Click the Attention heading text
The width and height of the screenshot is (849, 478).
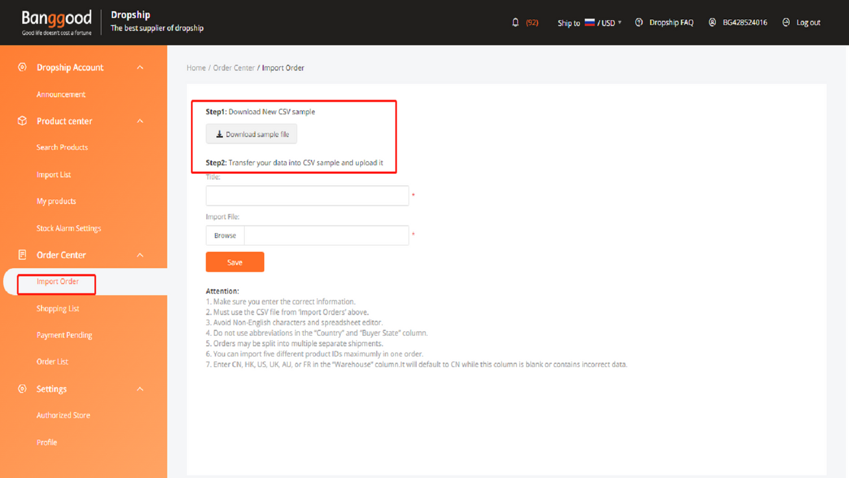click(x=222, y=291)
